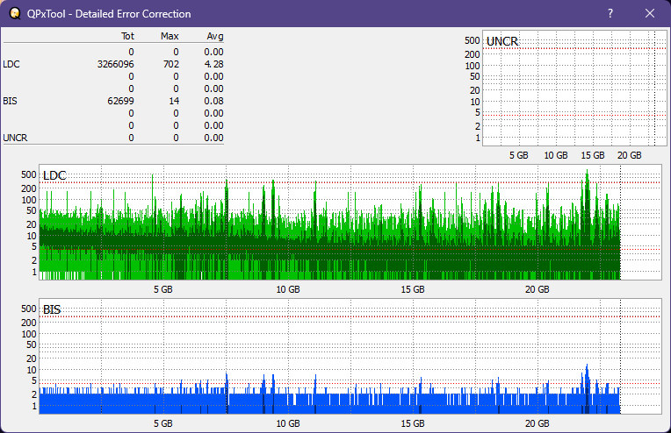Click the 500 scale label on BIS graph
671x433 pixels.
29,309
